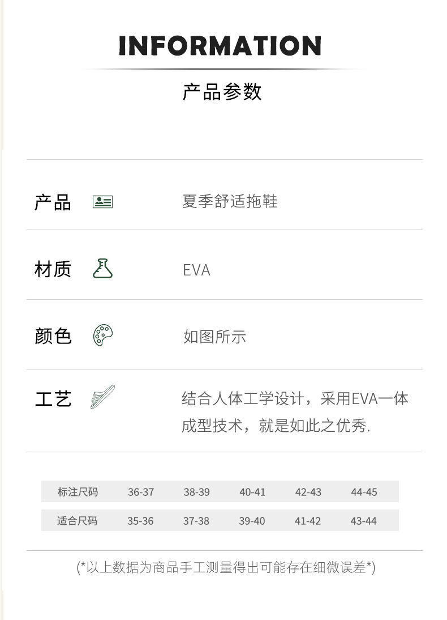
Task: Click the 适合尺码 row header
Action: click(x=78, y=521)
